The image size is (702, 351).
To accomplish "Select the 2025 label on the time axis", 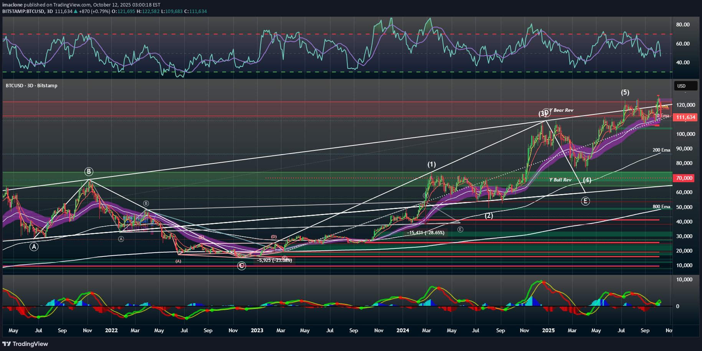I will (x=548, y=330).
